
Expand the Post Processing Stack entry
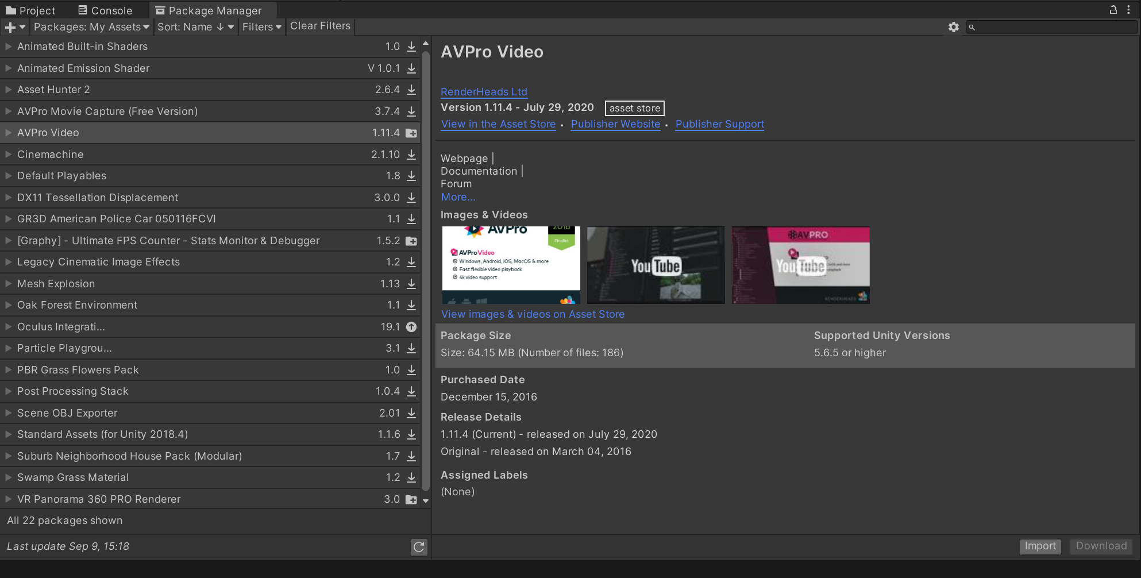click(9, 391)
